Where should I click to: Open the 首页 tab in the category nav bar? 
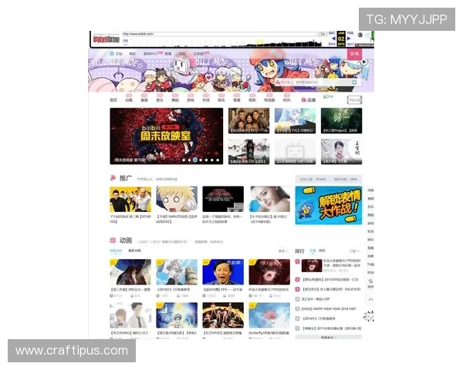click(x=113, y=99)
